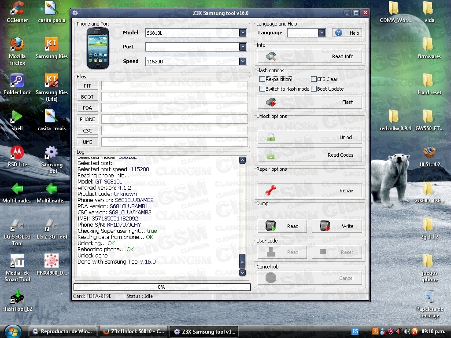Open MediaTek Smart Tool desktop icon
The width and height of the screenshot is (451, 338).
pos(17,268)
